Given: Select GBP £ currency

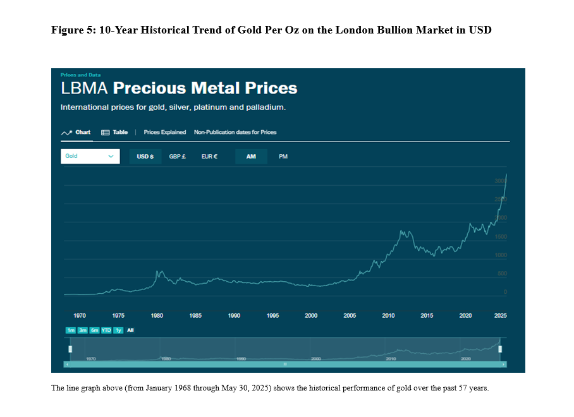Looking at the screenshot, I should coord(177,157).
